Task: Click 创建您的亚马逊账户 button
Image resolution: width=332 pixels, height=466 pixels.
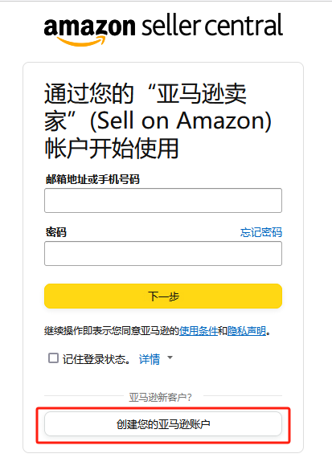Action: click(x=163, y=424)
